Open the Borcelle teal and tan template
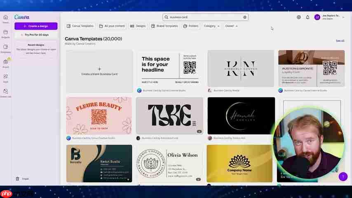The image size is (352, 198). click(99, 163)
